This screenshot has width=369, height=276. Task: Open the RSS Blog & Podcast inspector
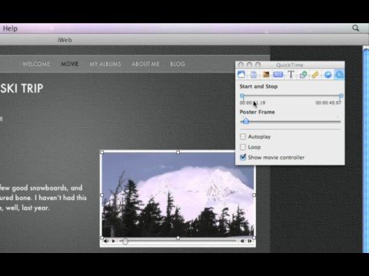pyautogui.click(x=278, y=74)
